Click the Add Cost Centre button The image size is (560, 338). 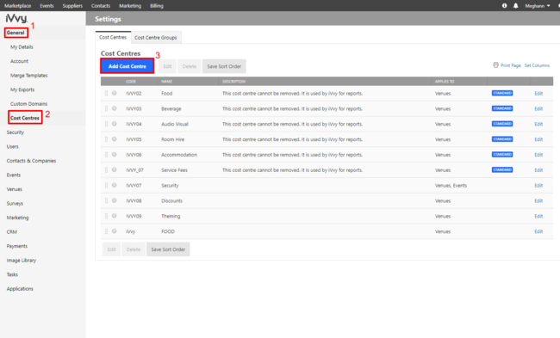[x=128, y=66]
